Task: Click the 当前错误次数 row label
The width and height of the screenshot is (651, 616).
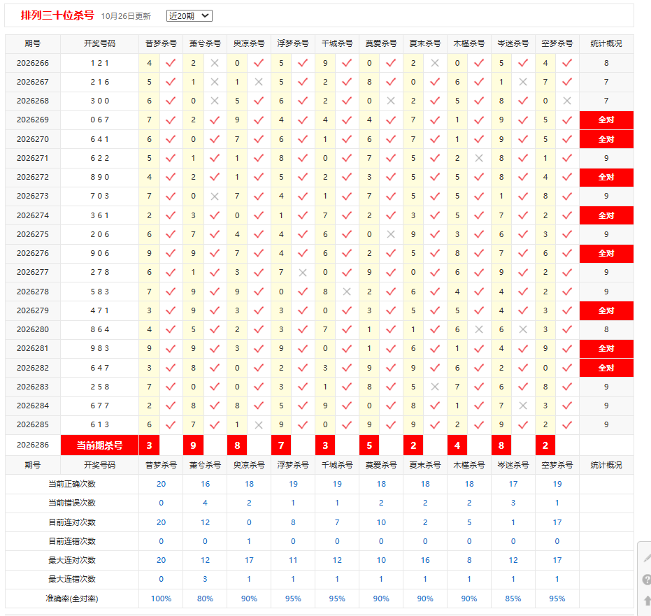Action: click(x=72, y=503)
